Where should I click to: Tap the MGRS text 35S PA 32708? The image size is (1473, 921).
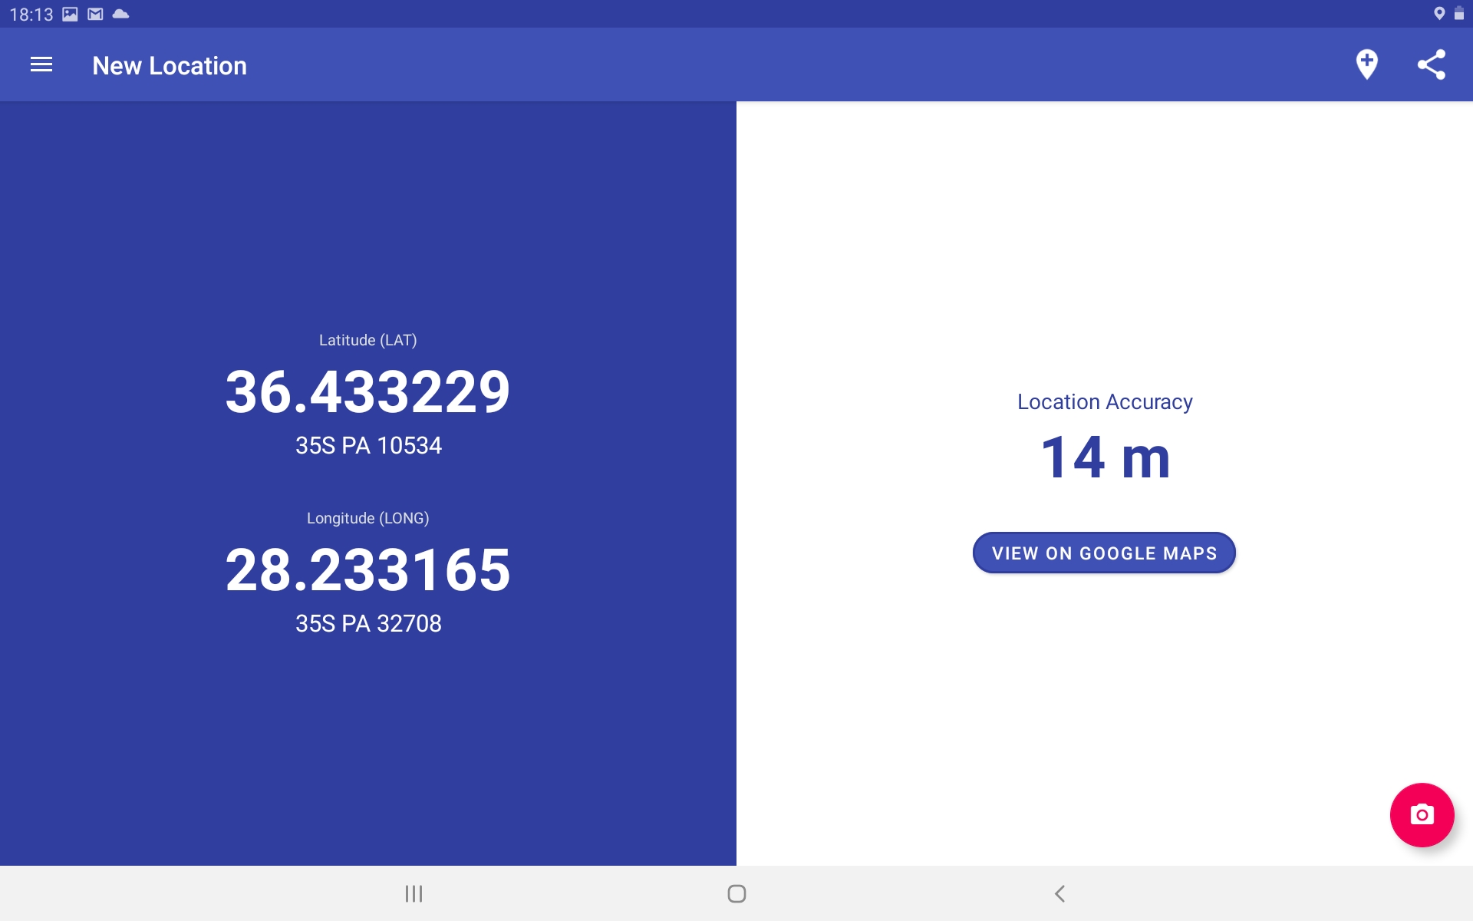[x=368, y=623]
